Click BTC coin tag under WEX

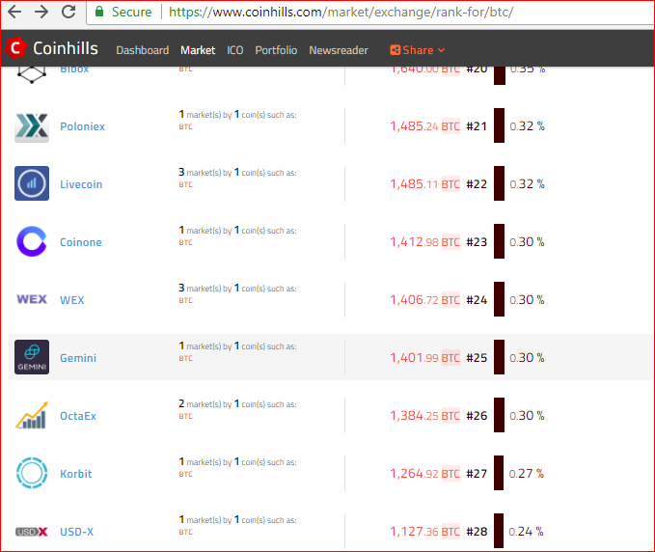click(x=185, y=300)
